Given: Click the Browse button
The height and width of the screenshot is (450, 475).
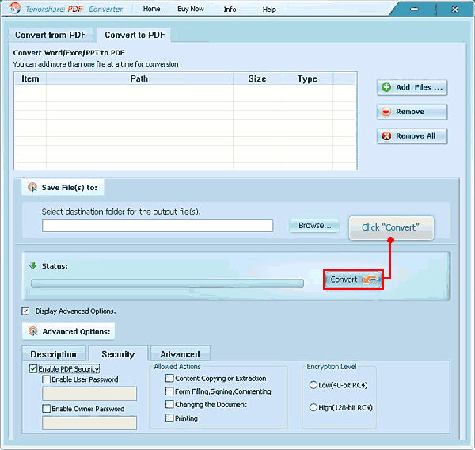Looking at the screenshot, I should coord(314,226).
